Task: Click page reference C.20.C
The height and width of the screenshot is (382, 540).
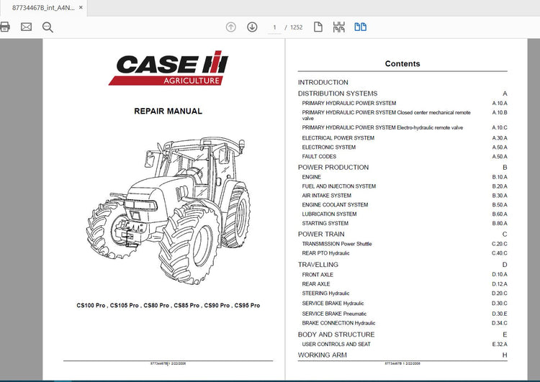Action: pyautogui.click(x=500, y=244)
